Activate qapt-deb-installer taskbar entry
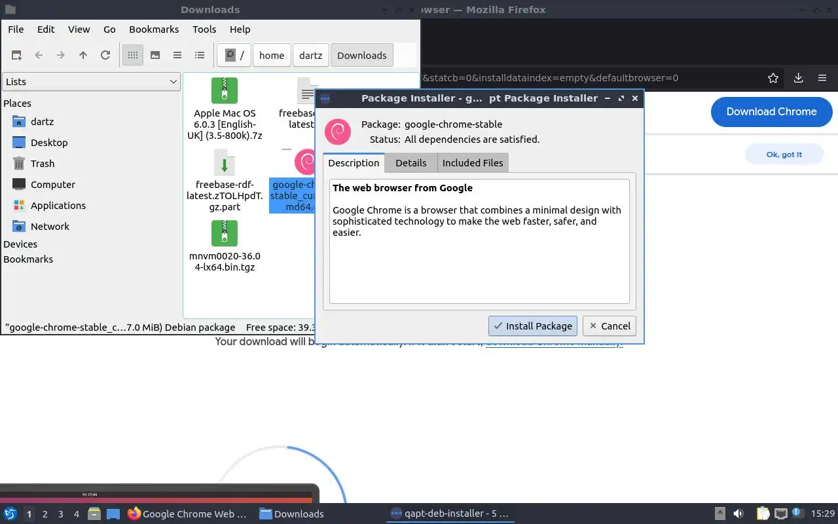Viewport: 838px width, 524px height. [x=450, y=514]
